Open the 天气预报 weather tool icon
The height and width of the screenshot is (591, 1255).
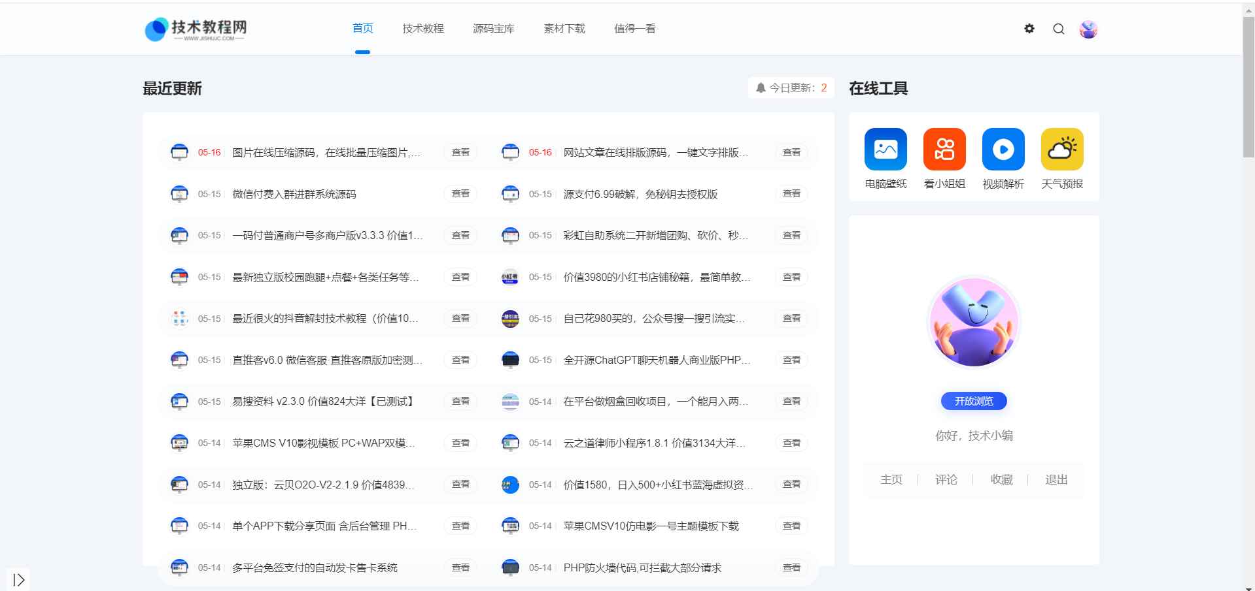[x=1062, y=150]
